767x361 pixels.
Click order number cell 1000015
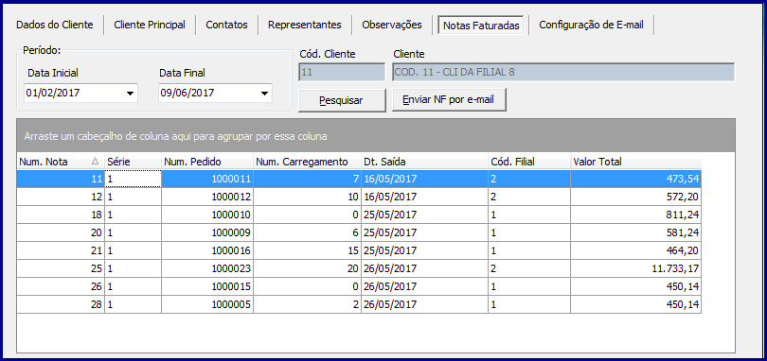pyautogui.click(x=207, y=286)
